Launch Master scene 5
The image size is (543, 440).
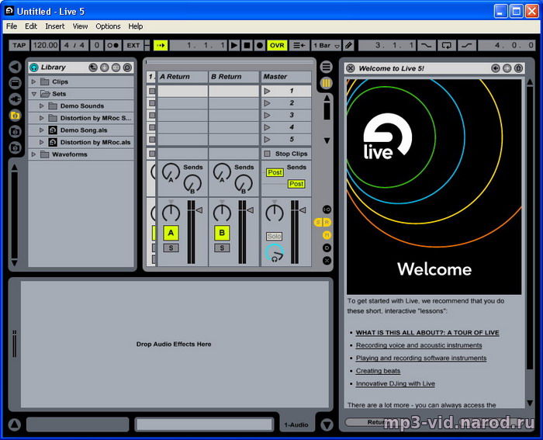pyautogui.click(x=267, y=140)
